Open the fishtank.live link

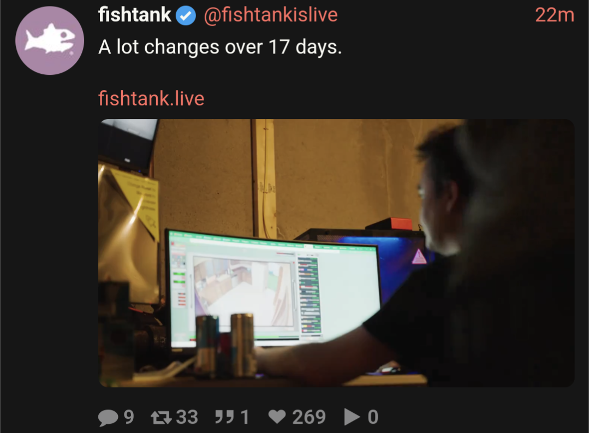tap(151, 98)
